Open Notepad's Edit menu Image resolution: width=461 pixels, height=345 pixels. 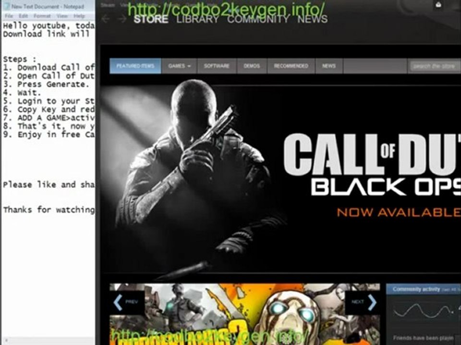click(23, 16)
